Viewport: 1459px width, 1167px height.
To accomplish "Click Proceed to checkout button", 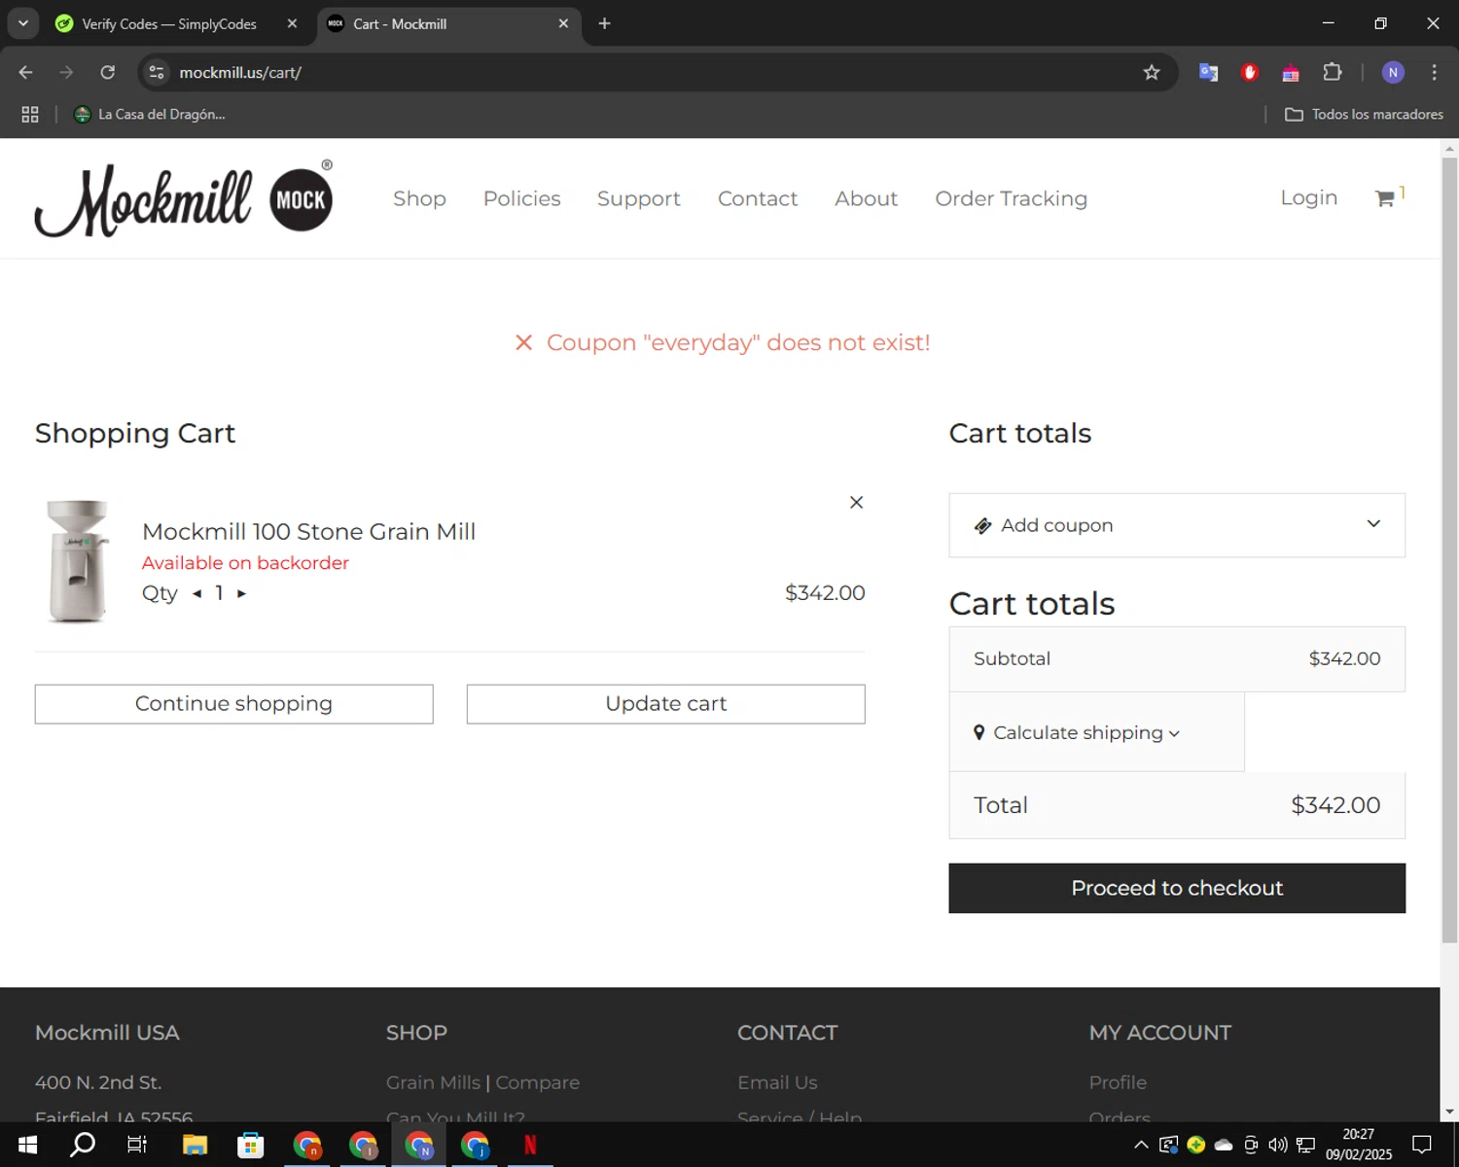I will 1177,888.
